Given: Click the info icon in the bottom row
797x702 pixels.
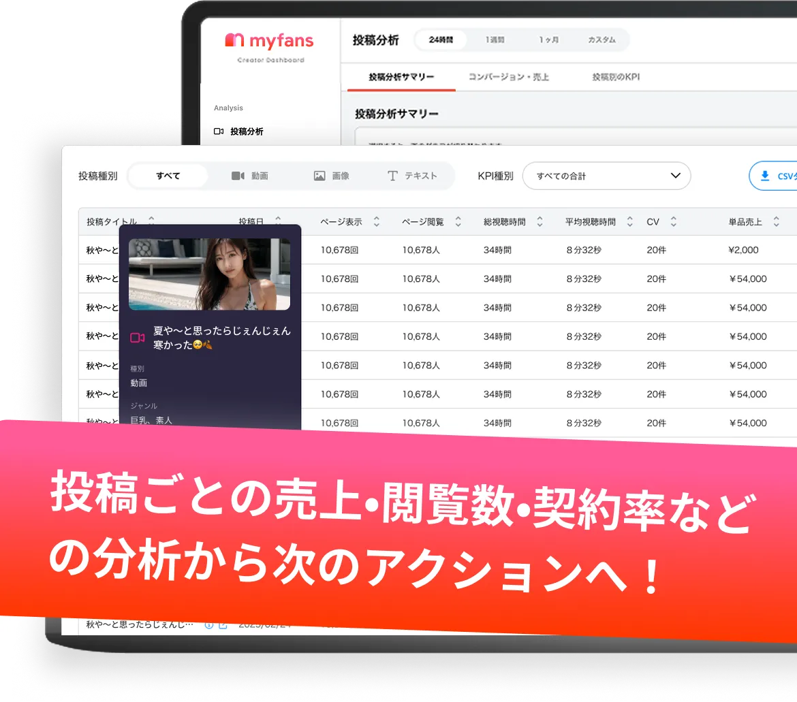Looking at the screenshot, I should (x=209, y=625).
